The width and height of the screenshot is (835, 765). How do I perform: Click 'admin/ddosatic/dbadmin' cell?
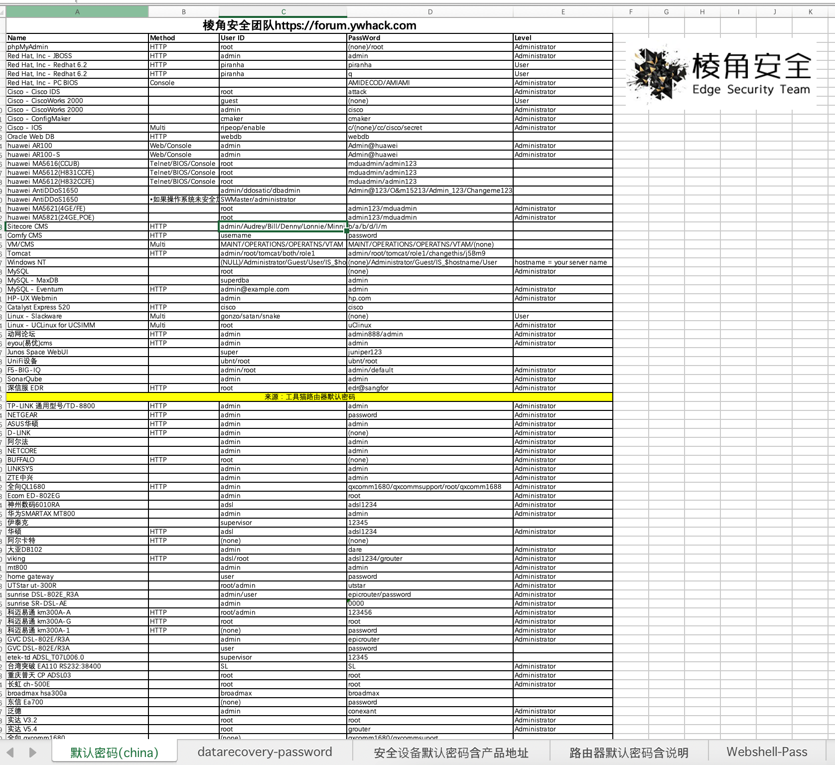click(x=283, y=191)
